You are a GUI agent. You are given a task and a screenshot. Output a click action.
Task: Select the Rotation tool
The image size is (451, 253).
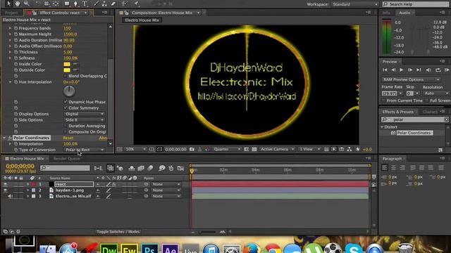(x=37, y=4)
